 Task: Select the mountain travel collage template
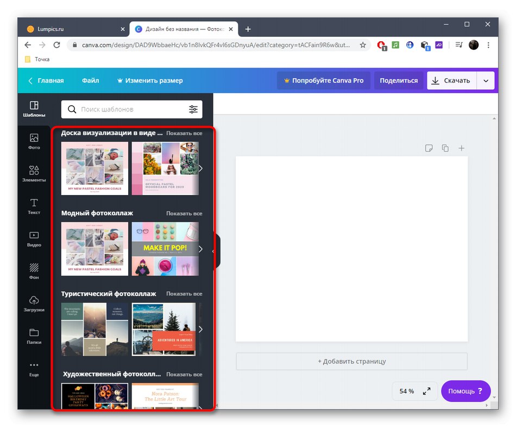point(95,329)
